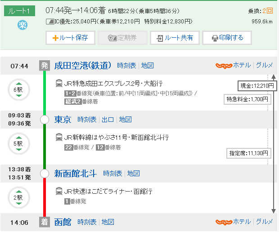Click the train icon for はやぶさ11号

[59, 137]
